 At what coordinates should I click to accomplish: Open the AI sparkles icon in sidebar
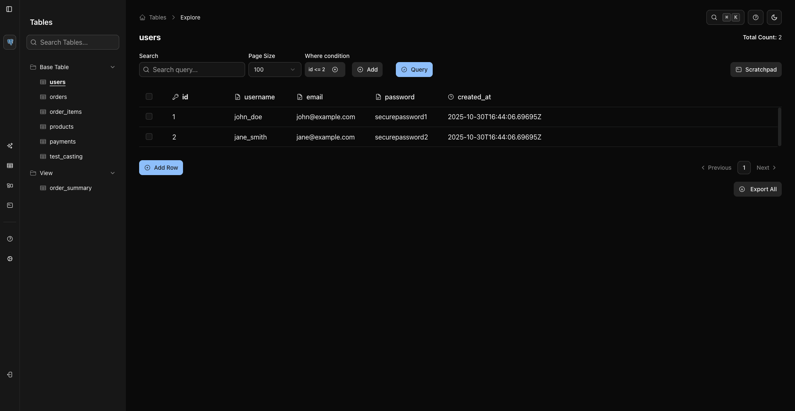point(10,146)
